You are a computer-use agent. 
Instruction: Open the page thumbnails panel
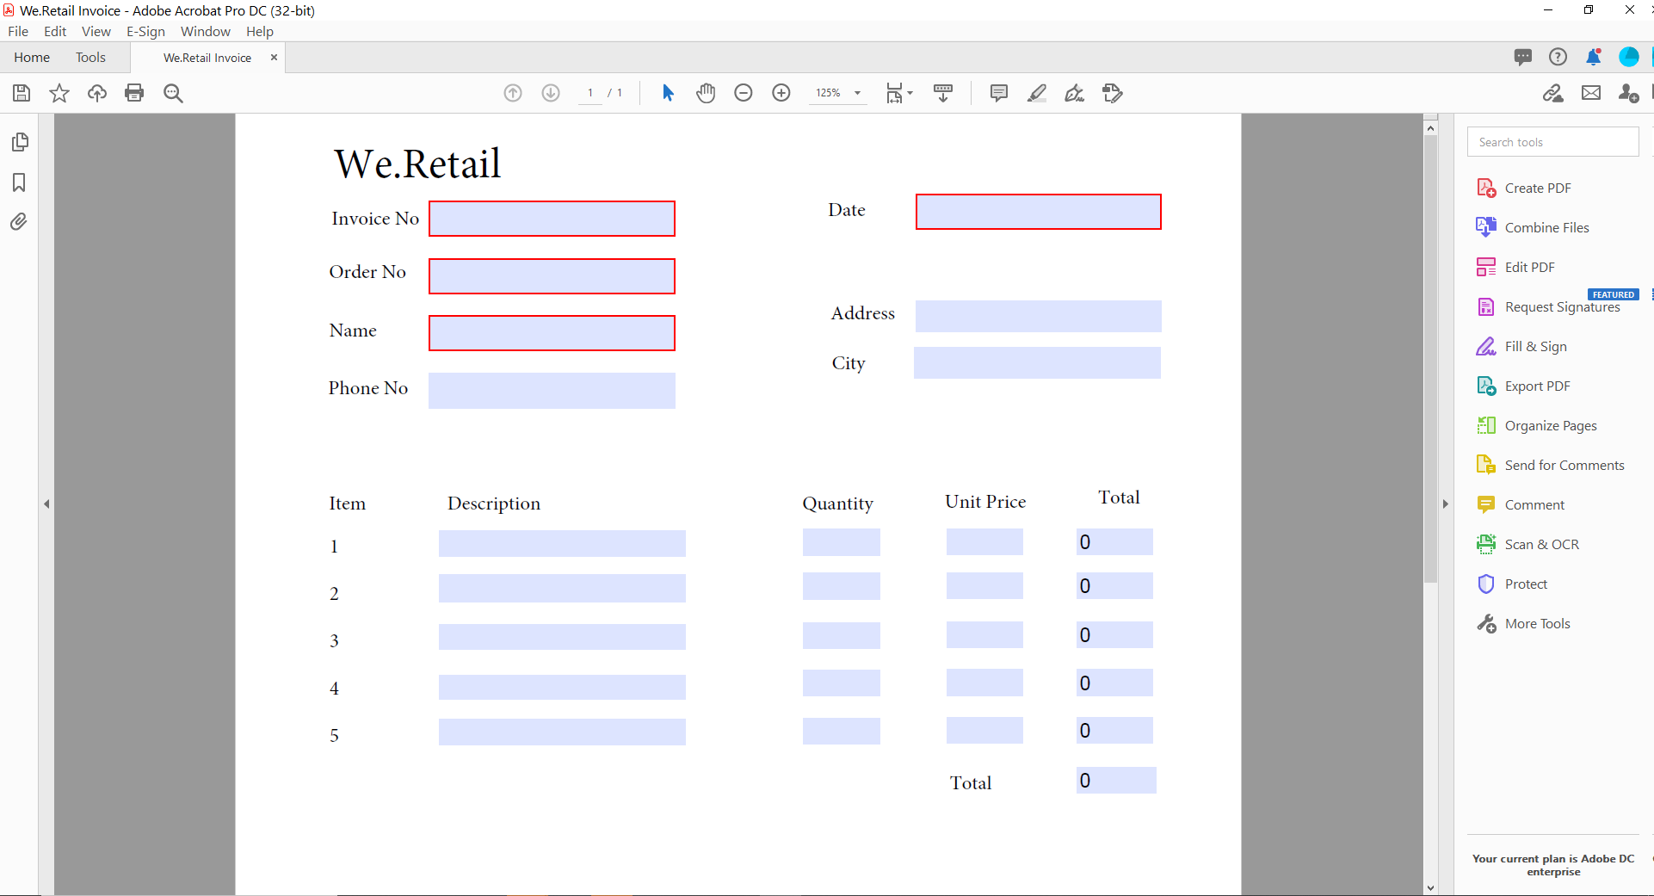[20, 142]
